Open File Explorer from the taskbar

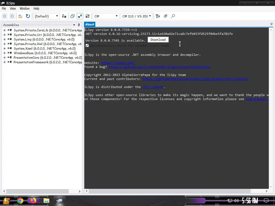[46, 201]
